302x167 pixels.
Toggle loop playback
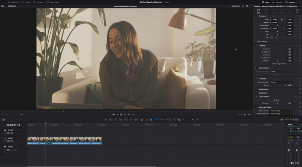(x=133, y=114)
